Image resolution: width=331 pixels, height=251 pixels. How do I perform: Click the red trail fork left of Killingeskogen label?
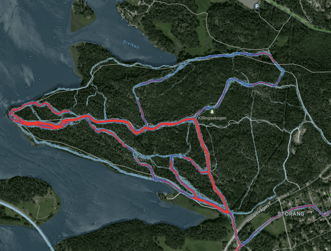click(194, 119)
